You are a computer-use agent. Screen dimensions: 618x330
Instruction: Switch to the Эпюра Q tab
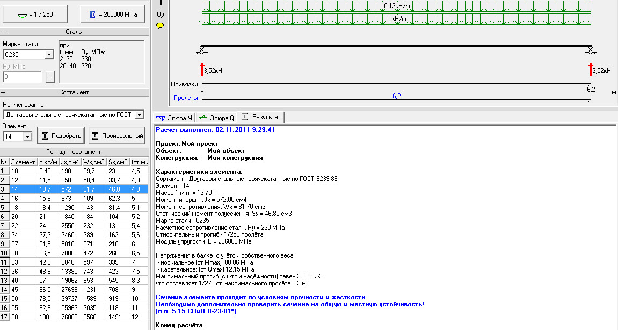click(216, 118)
